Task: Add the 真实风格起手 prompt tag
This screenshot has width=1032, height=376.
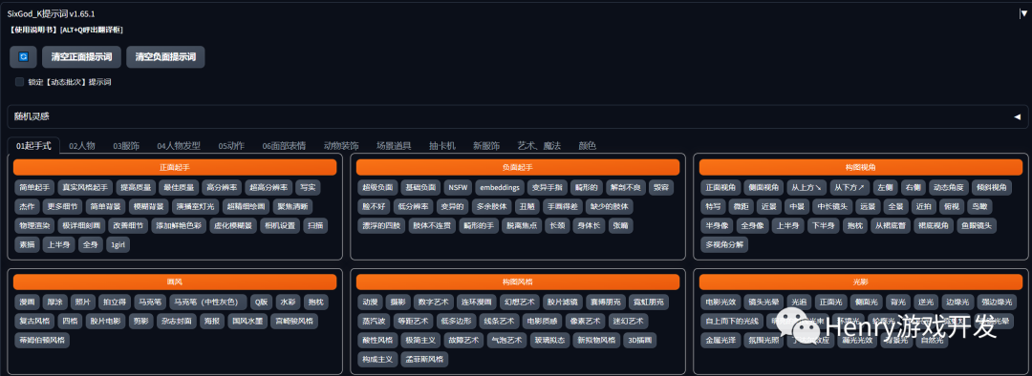Action: pyautogui.click(x=86, y=187)
